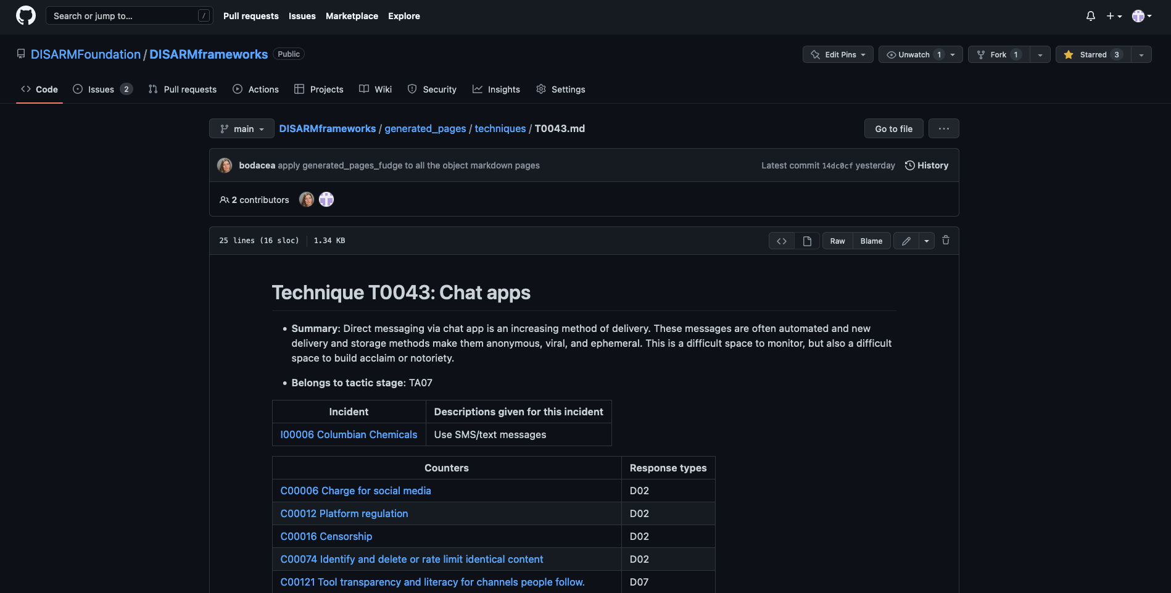Viewport: 1171px width, 593px height.
Task: Open the repository Pull requests tab
Action: 183,89
